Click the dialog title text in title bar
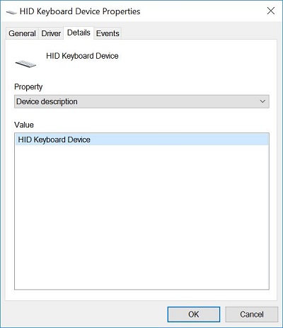283x328 pixels. pyautogui.click(x=80, y=11)
